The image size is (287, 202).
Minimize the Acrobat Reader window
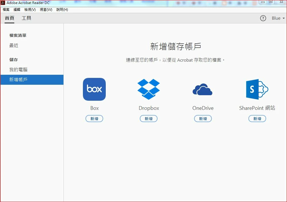263,2
